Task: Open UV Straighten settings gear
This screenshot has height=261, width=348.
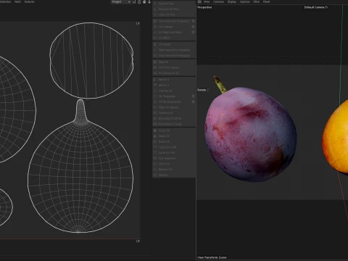Action: pyautogui.click(x=194, y=96)
